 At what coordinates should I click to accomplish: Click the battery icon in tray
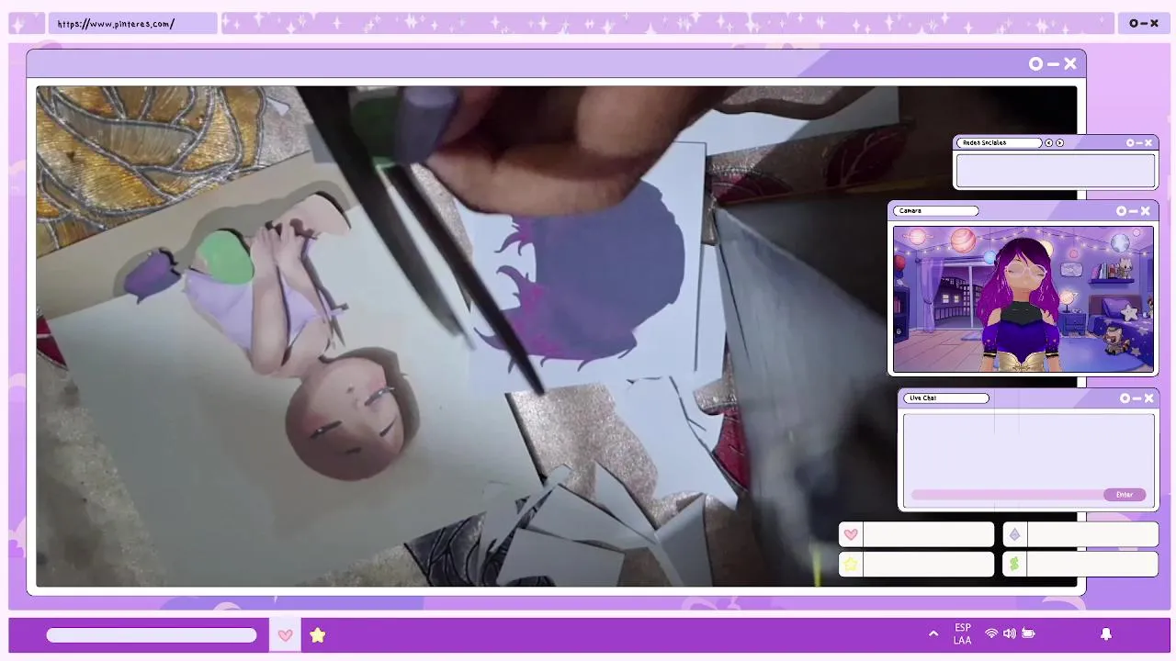[x=1028, y=633]
